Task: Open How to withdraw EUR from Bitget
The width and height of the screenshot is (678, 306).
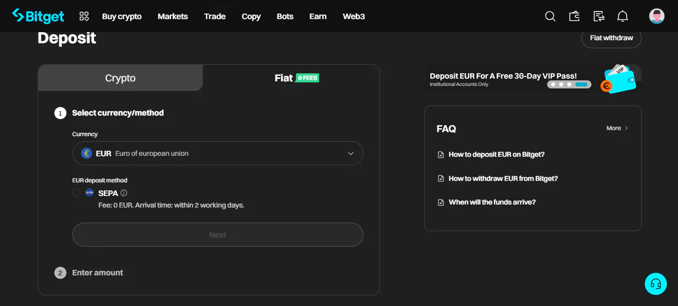Action: pos(503,179)
